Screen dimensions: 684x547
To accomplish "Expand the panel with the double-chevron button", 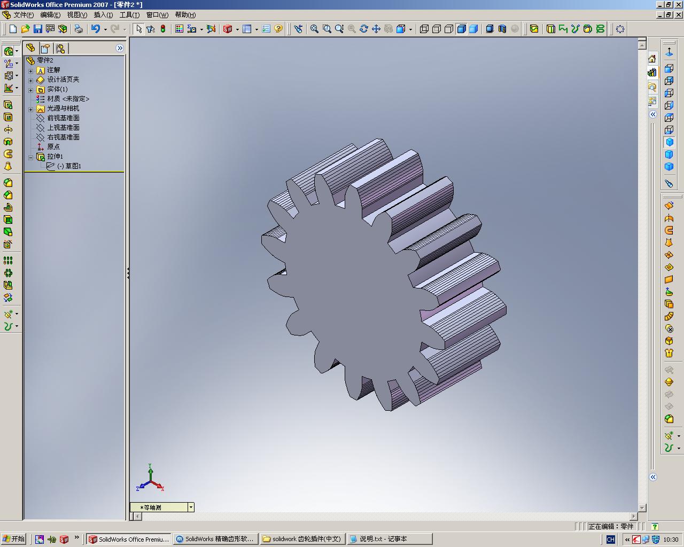I will pos(120,48).
